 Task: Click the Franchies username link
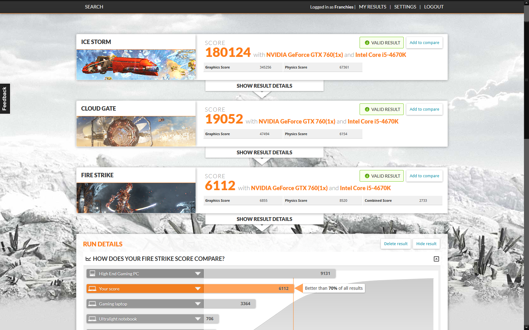click(x=344, y=7)
